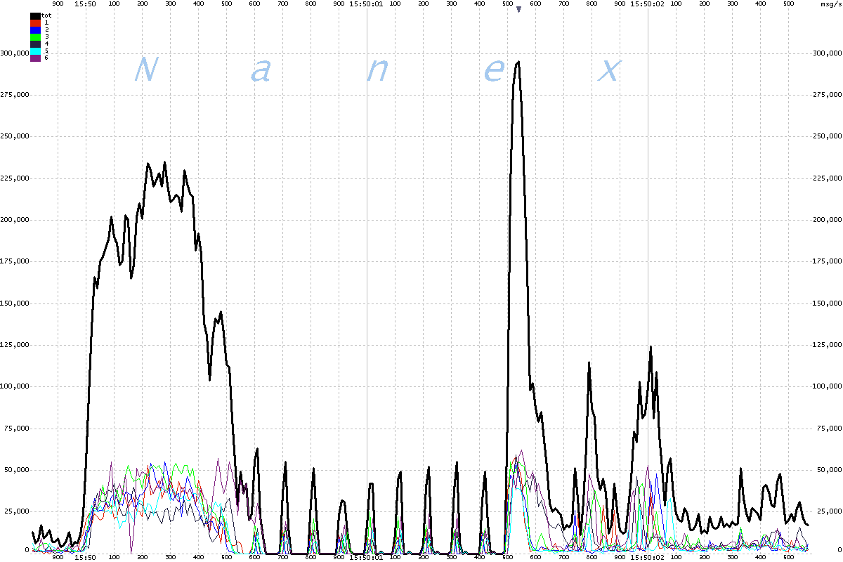
Task: Click the black 'tot' legend color swatch
Action: click(x=35, y=15)
